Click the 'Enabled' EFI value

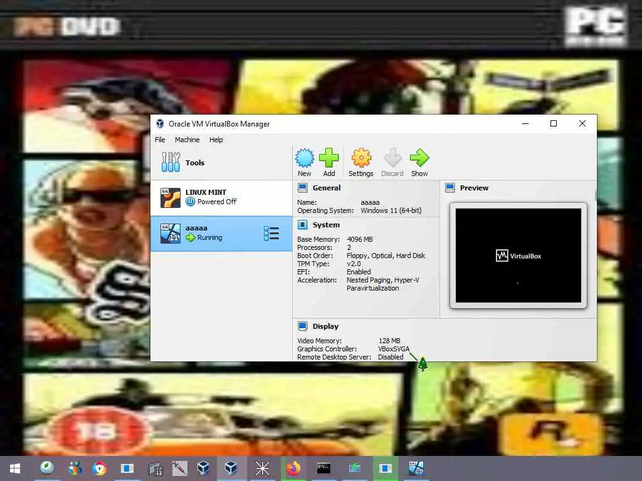click(359, 272)
